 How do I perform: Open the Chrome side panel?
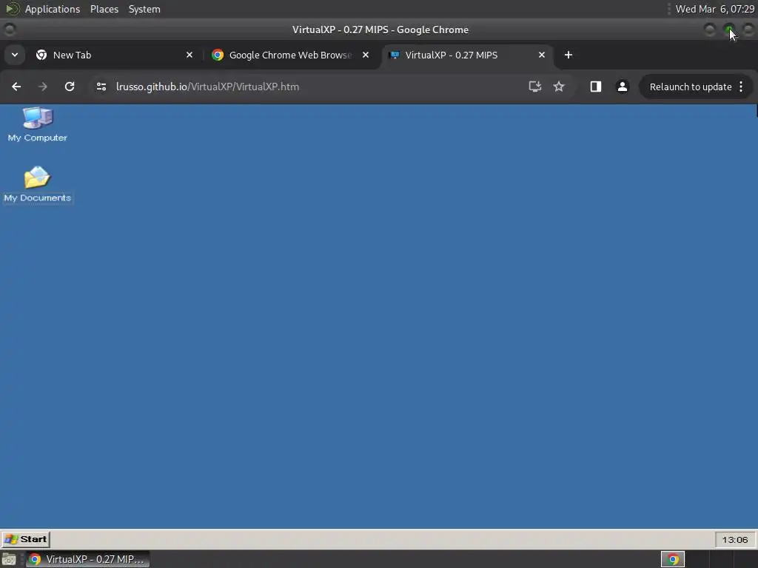pyautogui.click(x=596, y=87)
